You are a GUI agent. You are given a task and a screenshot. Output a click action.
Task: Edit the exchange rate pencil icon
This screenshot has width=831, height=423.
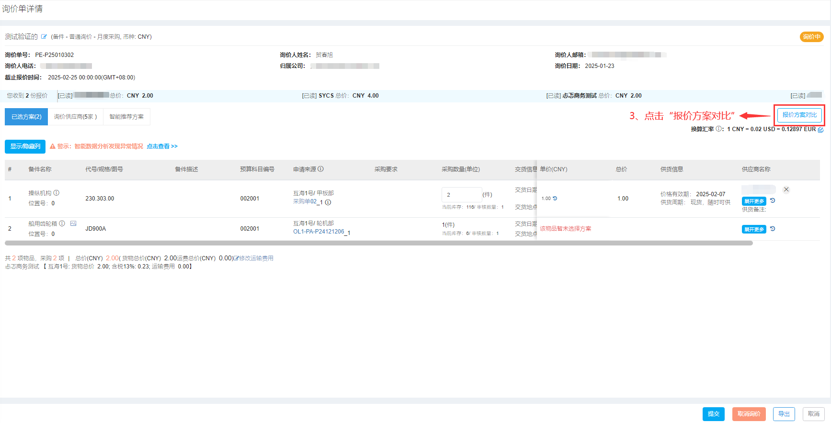[x=820, y=130]
